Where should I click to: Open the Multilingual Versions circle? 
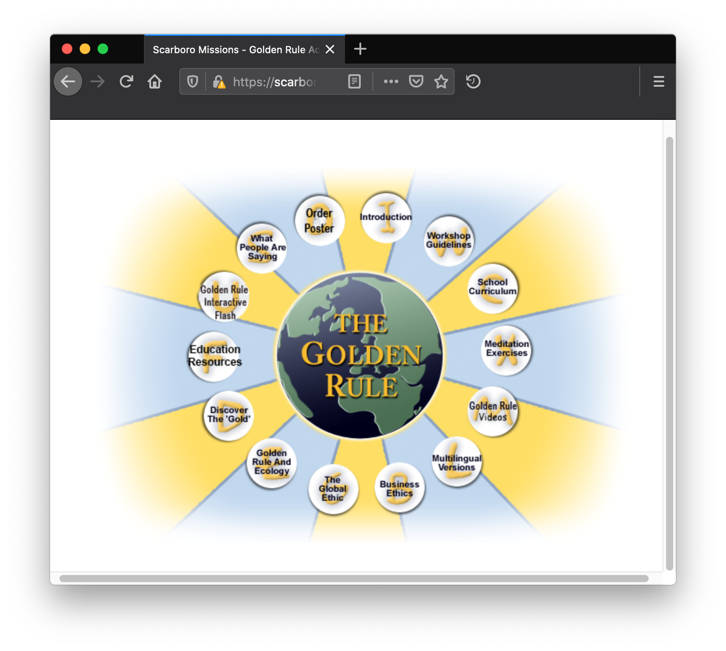click(456, 462)
